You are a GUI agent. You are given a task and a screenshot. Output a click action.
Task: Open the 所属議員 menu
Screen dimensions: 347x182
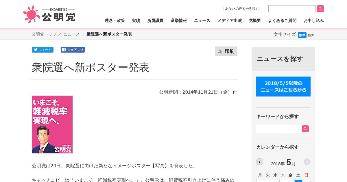coord(155,21)
